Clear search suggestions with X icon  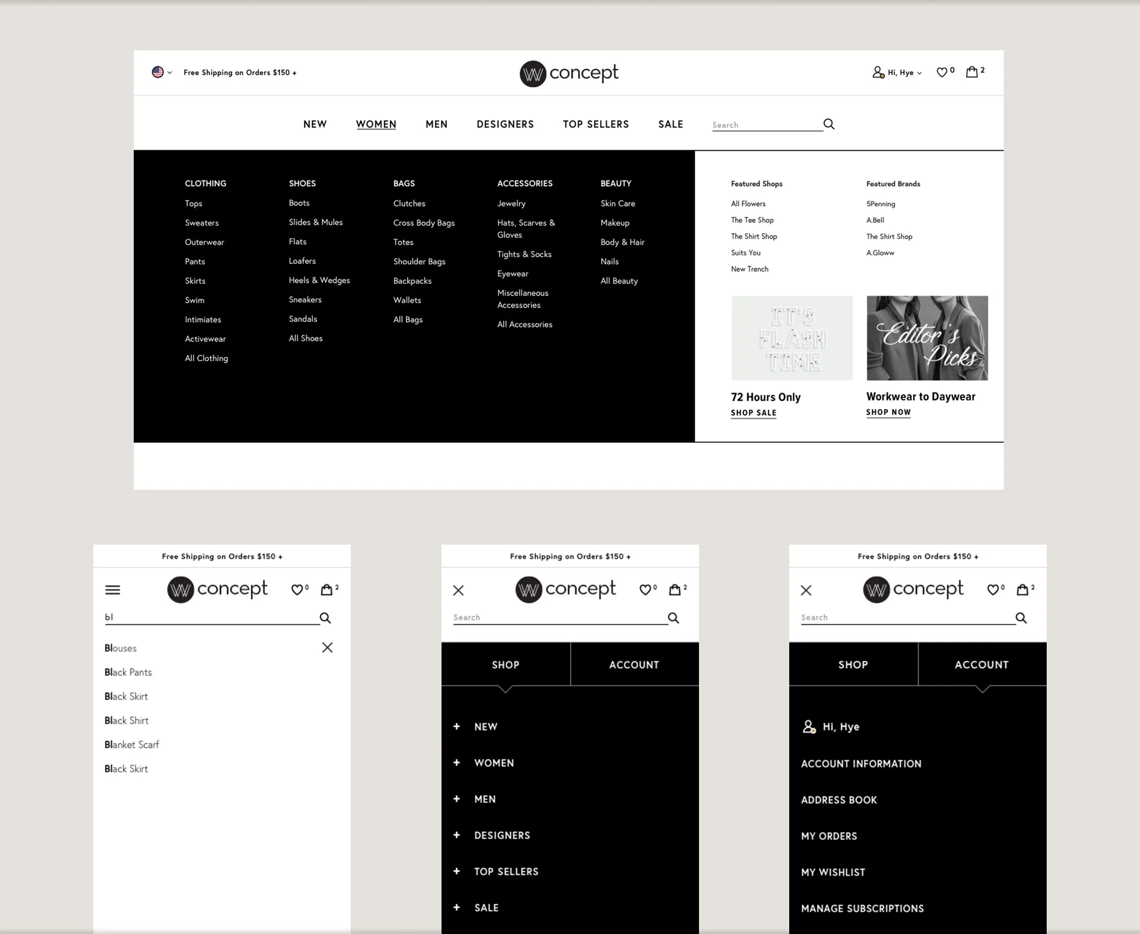(327, 647)
